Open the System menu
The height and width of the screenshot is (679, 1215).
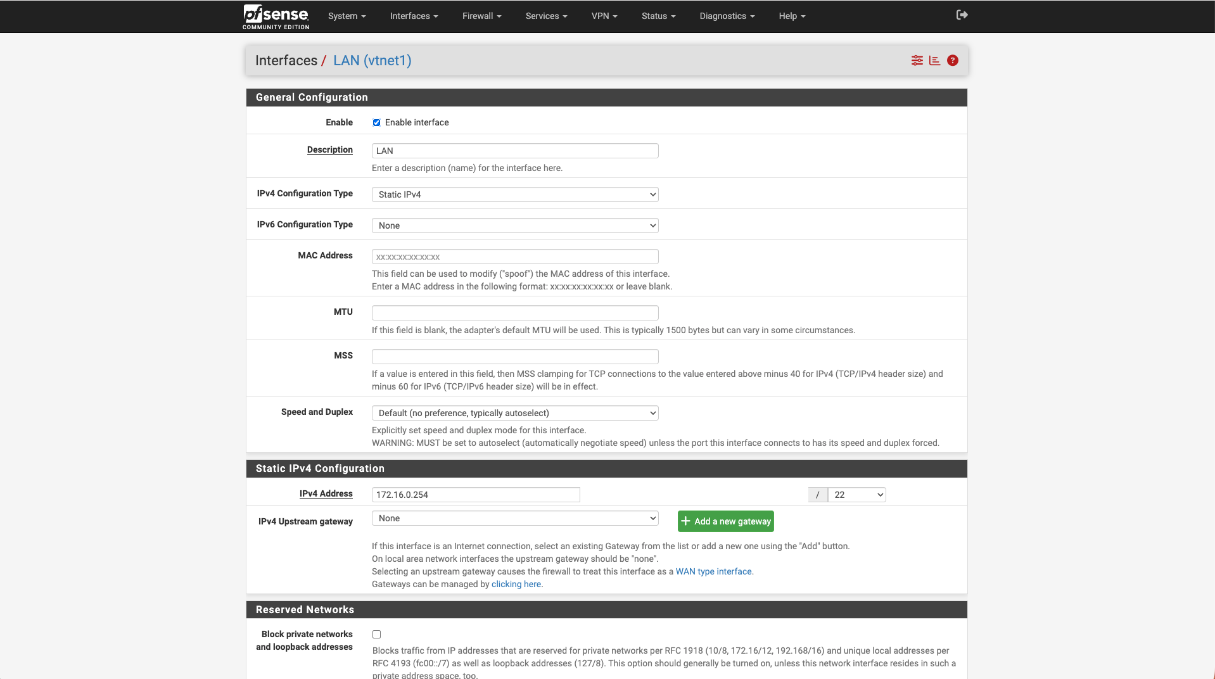click(x=347, y=16)
